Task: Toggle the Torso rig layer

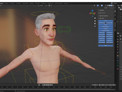Action: 105,25
